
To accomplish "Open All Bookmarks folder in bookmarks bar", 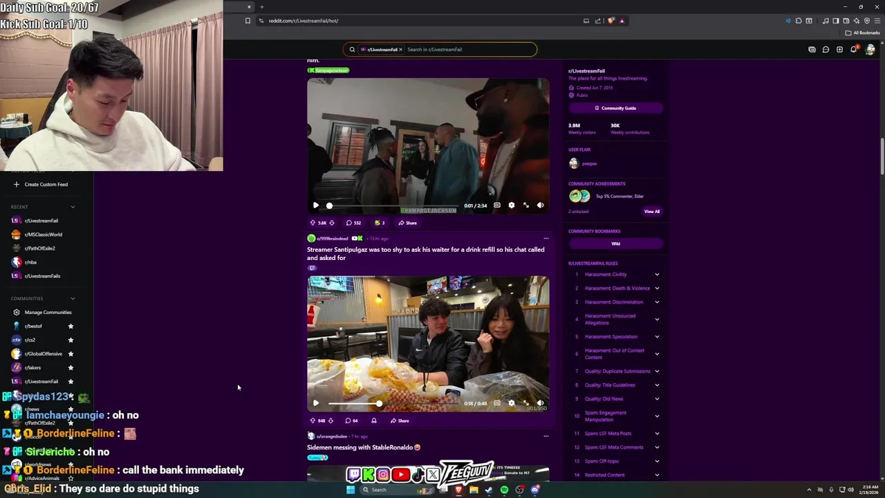I will [x=862, y=33].
